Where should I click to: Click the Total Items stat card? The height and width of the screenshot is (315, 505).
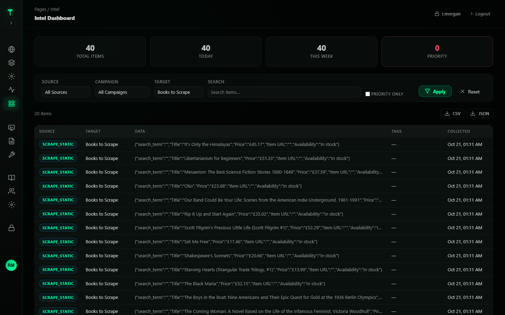coord(90,51)
